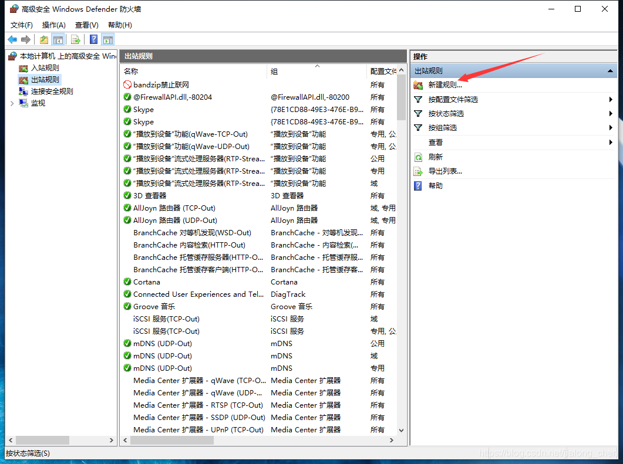The height and width of the screenshot is (464, 623).
Task: Click the firewall app icon in title bar
Action: pos(14,9)
